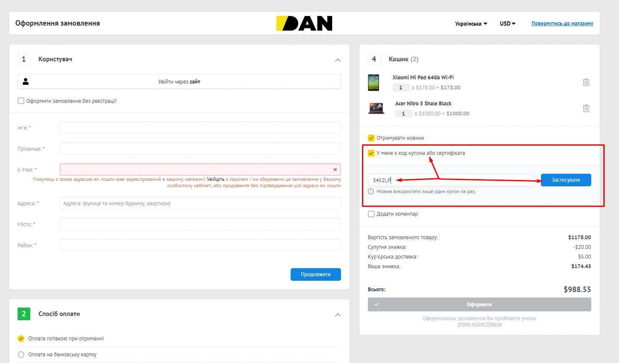Open the USD currency dropdown

coord(507,24)
